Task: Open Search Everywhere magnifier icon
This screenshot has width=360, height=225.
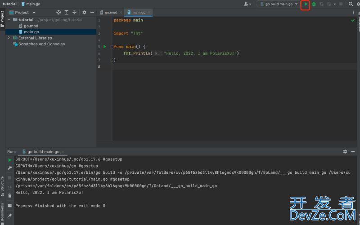Action: click(x=351, y=4)
